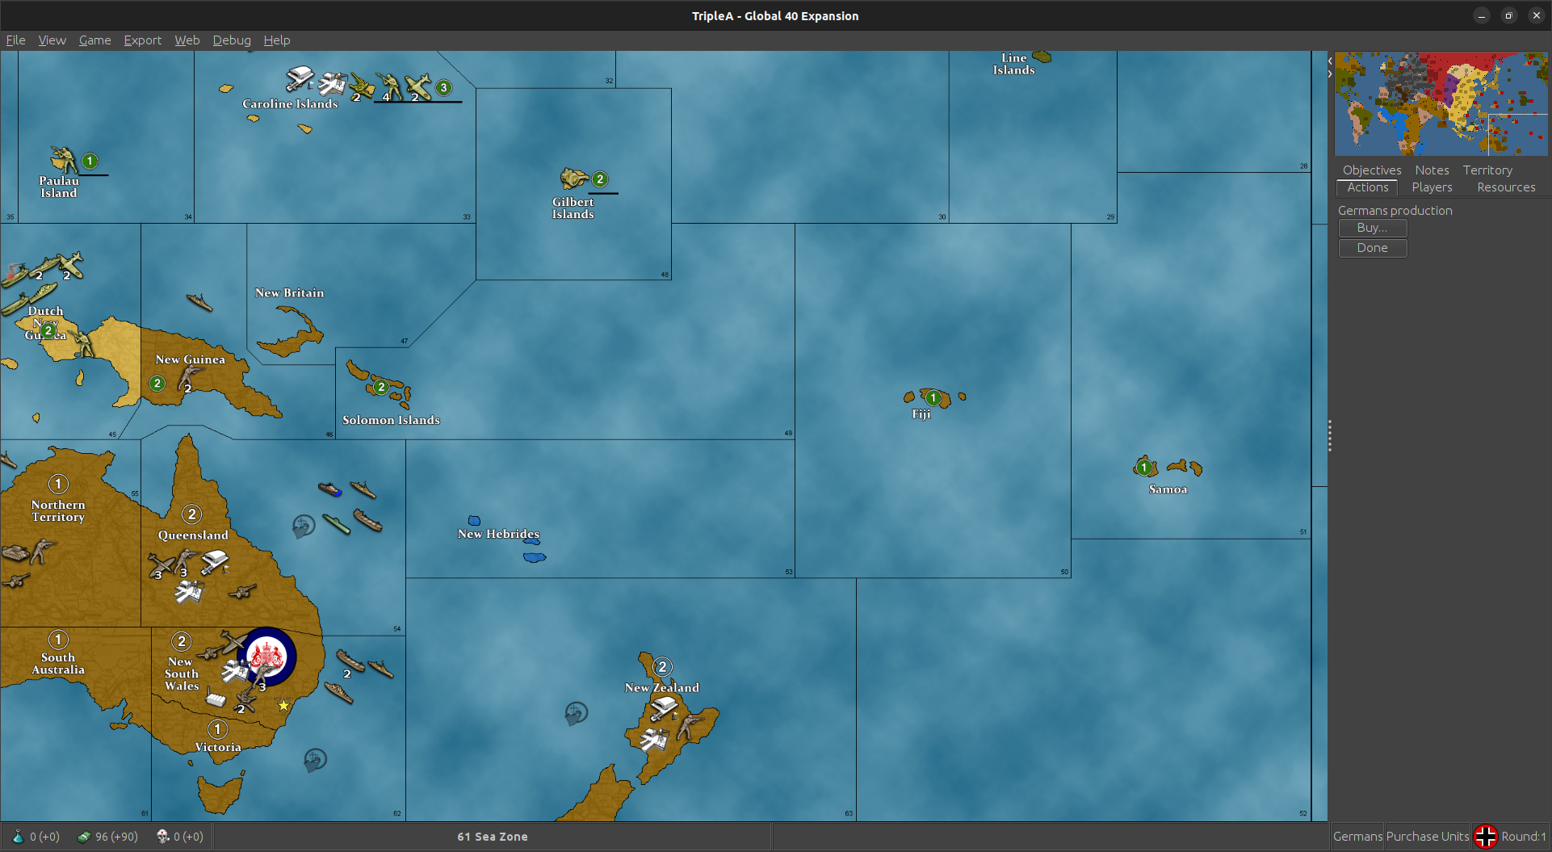
Task: Click the side panel divider handle
Action: pos(1329,436)
